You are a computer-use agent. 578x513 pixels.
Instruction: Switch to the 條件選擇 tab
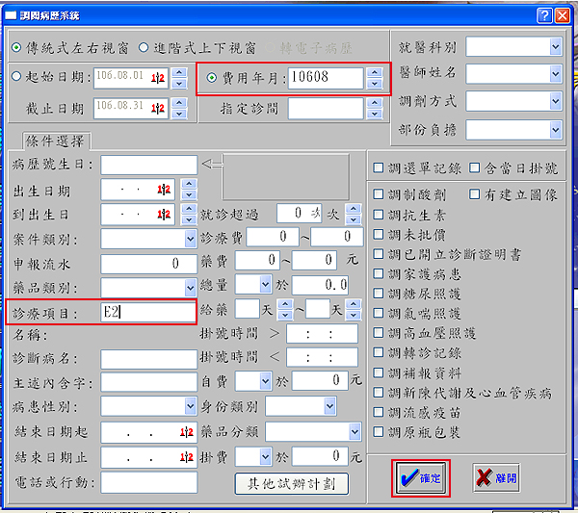pos(55,141)
